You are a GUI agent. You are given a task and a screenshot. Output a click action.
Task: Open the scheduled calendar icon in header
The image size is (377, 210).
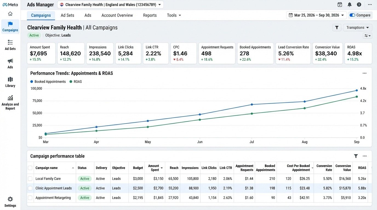tap(340, 5)
